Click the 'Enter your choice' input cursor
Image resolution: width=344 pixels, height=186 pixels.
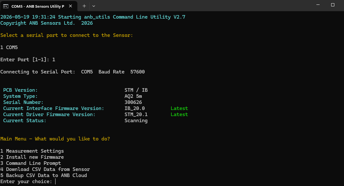click(x=55, y=182)
